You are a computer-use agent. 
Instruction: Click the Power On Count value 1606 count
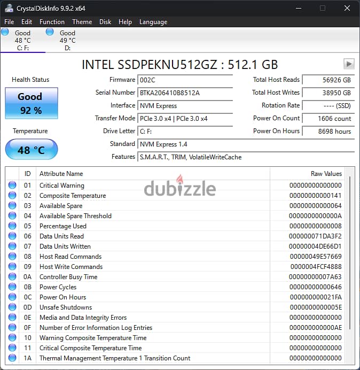pos(328,119)
